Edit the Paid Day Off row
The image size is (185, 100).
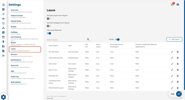pos(172,76)
